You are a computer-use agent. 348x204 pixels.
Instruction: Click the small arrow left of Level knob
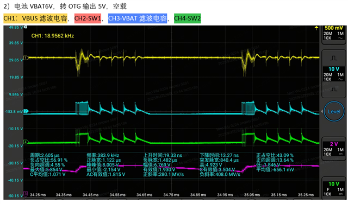(x=322, y=111)
